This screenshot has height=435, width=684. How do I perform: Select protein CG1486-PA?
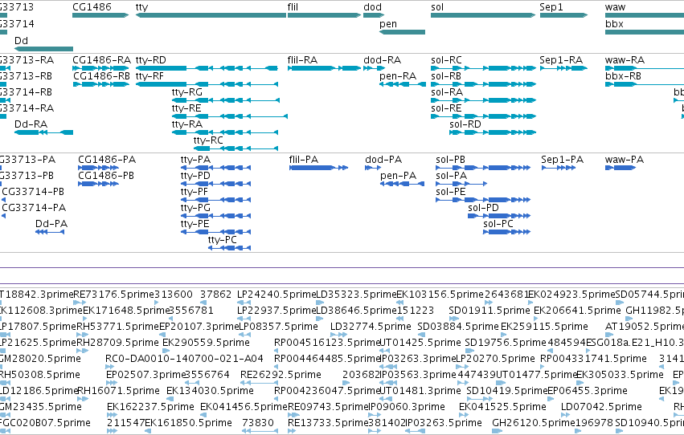pyautogui.click(x=98, y=168)
